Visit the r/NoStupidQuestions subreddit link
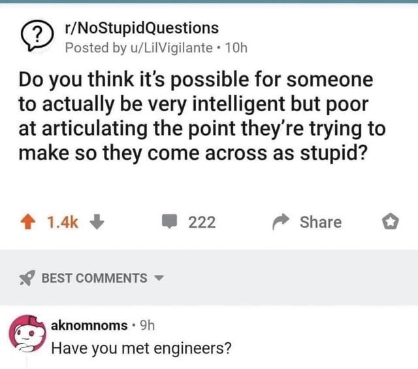The height and width of the screenshot is (369, 418). pyautogui.click(x=142, y=28)
